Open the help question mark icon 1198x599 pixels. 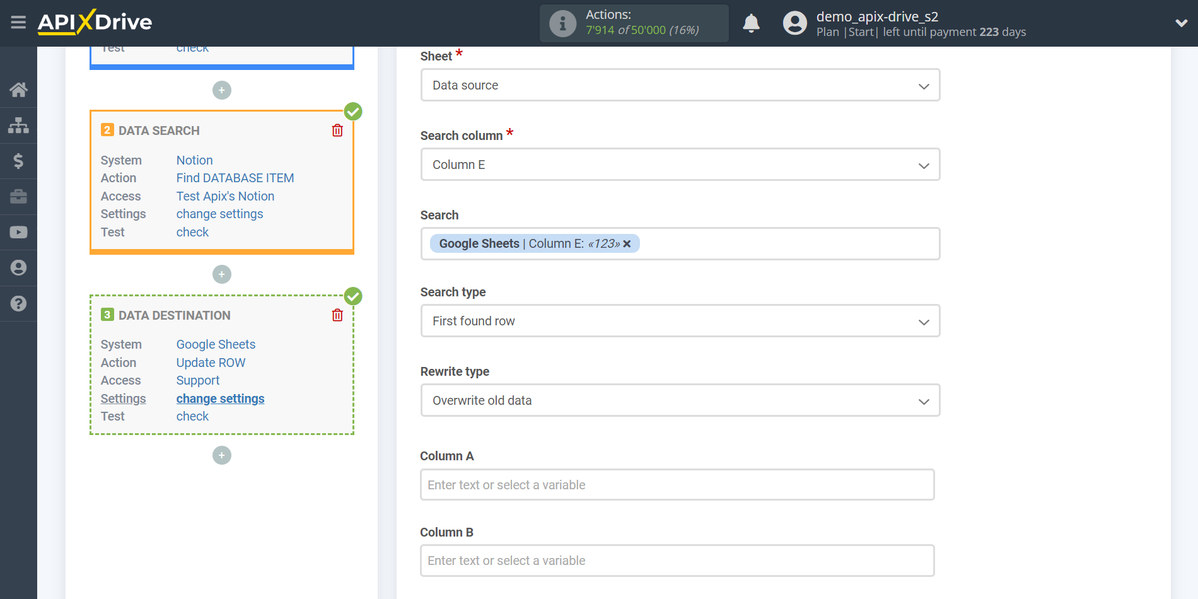click(x=18, y=303)
